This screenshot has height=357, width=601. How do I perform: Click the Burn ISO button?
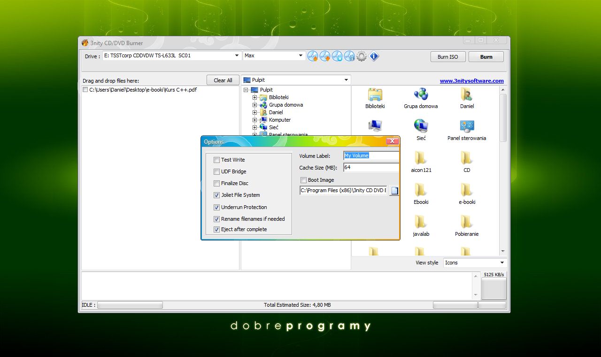point(448,57)
